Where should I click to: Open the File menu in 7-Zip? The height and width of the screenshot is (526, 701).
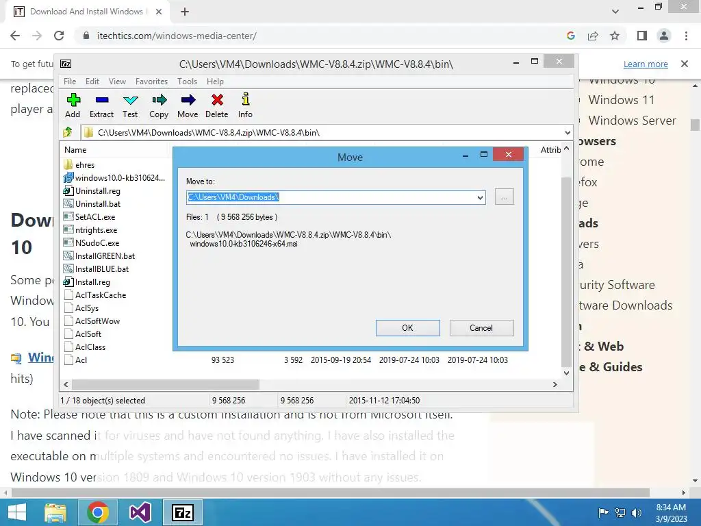tap(70, 82)
